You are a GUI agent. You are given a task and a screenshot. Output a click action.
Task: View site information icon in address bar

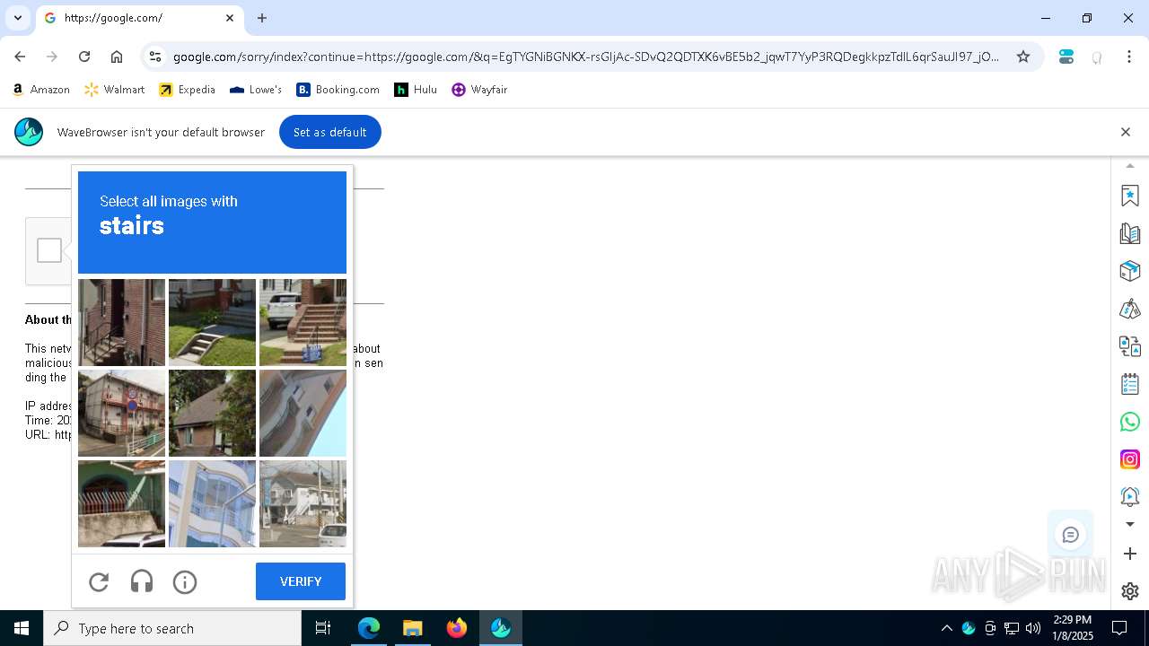click(x=155, y=57)
